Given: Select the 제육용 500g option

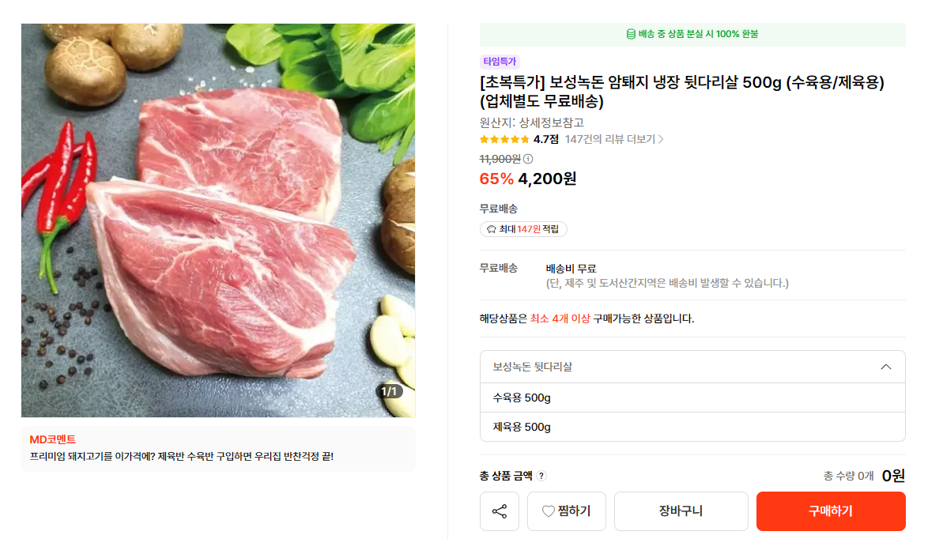Looking at the screenshot, I should pyautogui.click(x=692, y=427).
